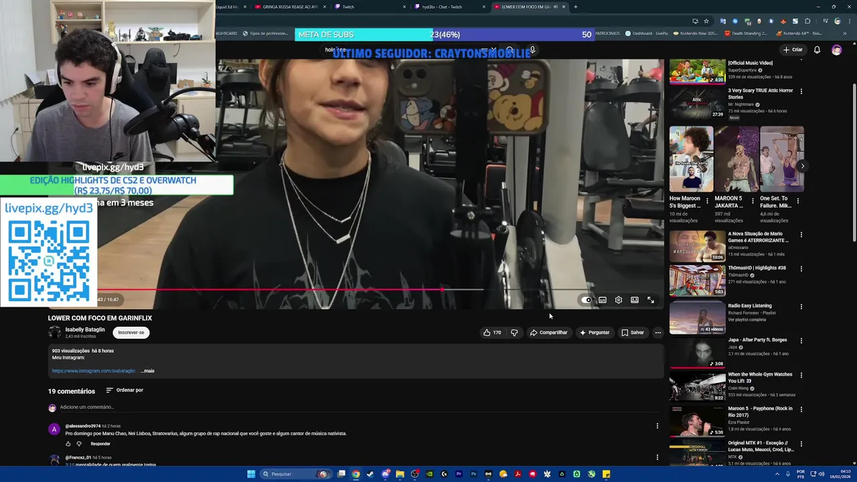Reply via Responder under alessandro3974 comment
Image resolution: width=857 pixels, height=482 pixels.
pos(100,444)
